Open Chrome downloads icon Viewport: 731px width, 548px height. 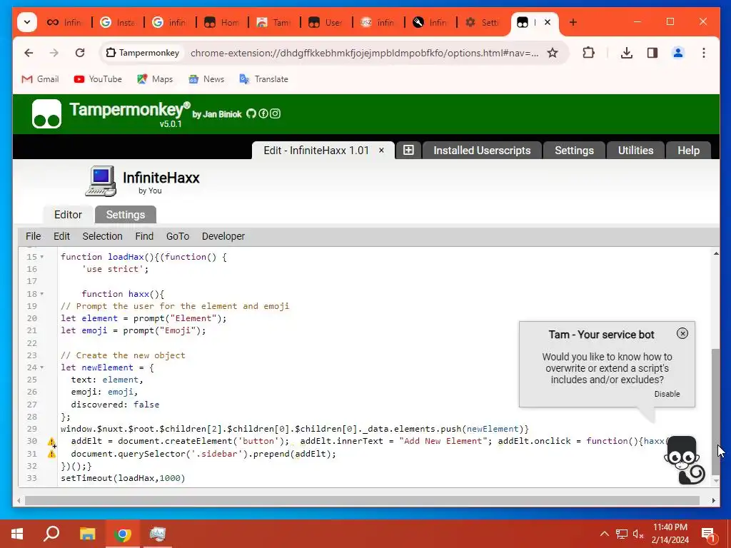click(627, 53)
